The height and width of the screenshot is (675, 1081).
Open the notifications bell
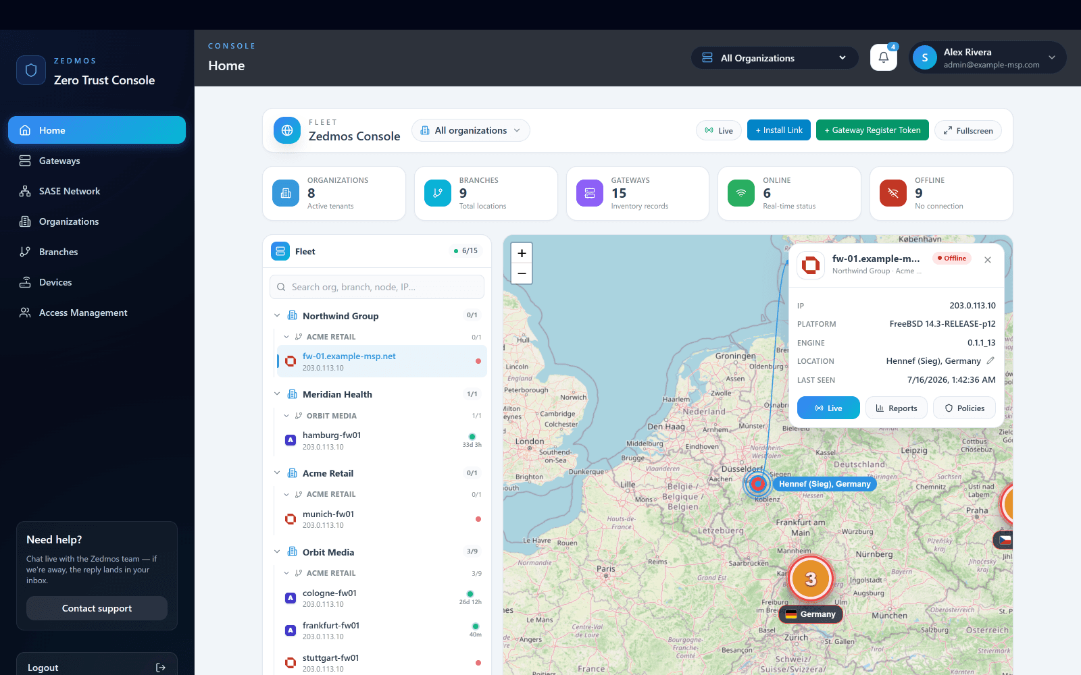(x=883, y=57)
